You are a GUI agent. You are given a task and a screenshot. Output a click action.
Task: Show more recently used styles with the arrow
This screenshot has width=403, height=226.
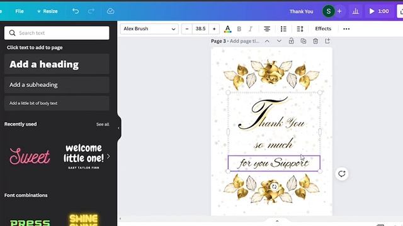coord(108,156)
